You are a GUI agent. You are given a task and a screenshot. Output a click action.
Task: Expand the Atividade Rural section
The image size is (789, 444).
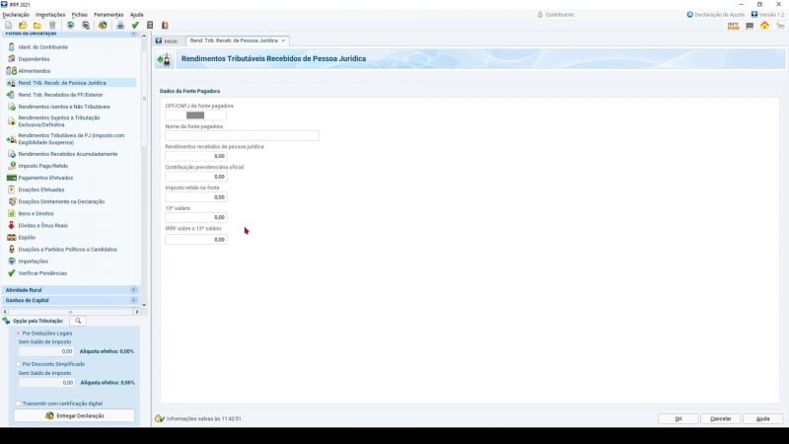point(133,290)
